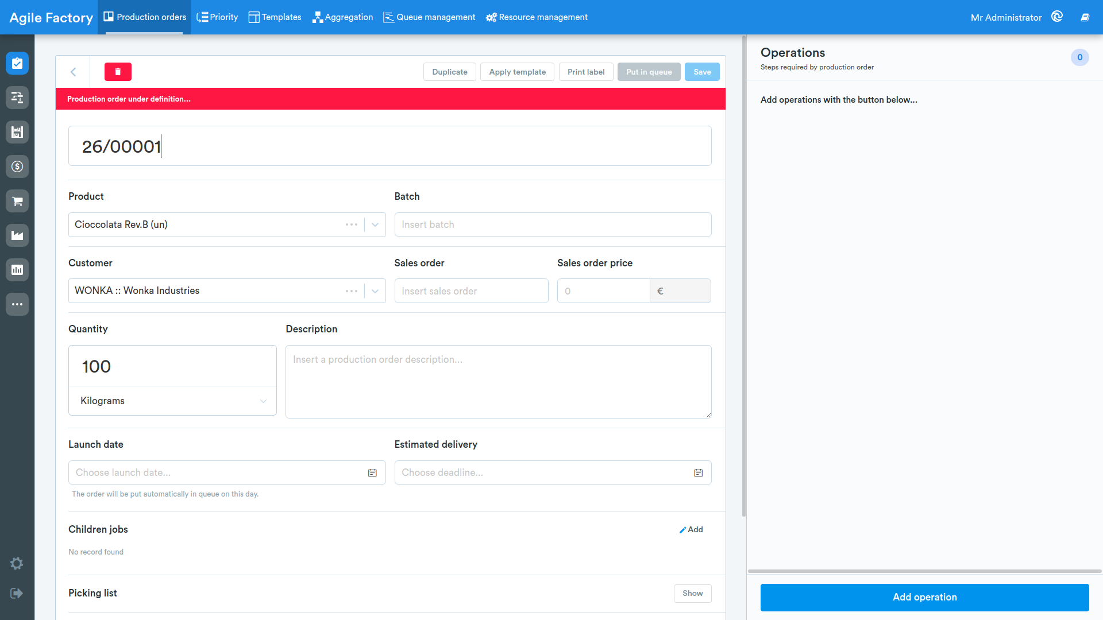Open the book icon in top right
Image resolution: width=1103 pixels, height=620 pixels.
click(x=1085, y=17)
